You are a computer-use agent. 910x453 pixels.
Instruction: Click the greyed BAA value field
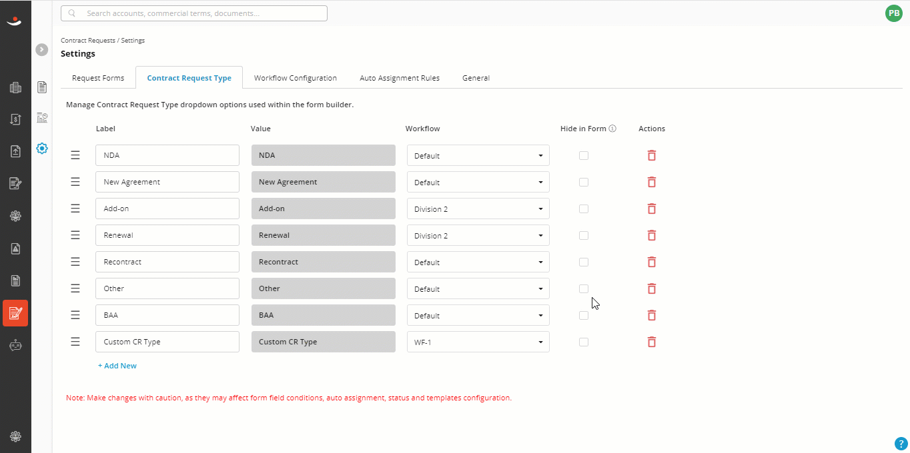tap(324, 315)
